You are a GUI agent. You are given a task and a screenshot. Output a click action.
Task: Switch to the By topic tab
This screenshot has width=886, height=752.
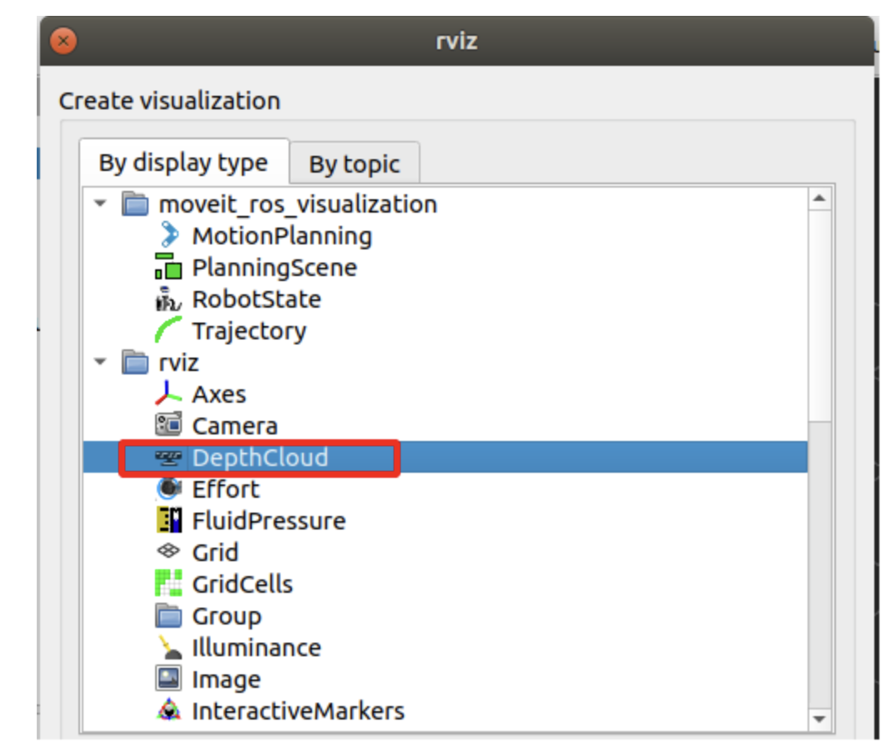click(x=355, y=163)
